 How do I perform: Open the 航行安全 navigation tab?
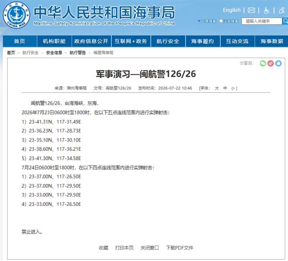tap(168, 41)
